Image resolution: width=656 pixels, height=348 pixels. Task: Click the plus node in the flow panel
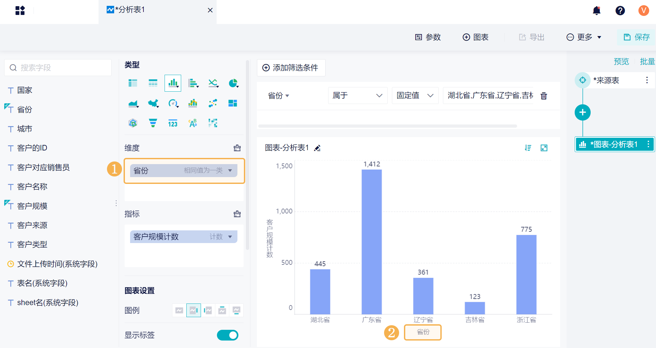(582, 112)
